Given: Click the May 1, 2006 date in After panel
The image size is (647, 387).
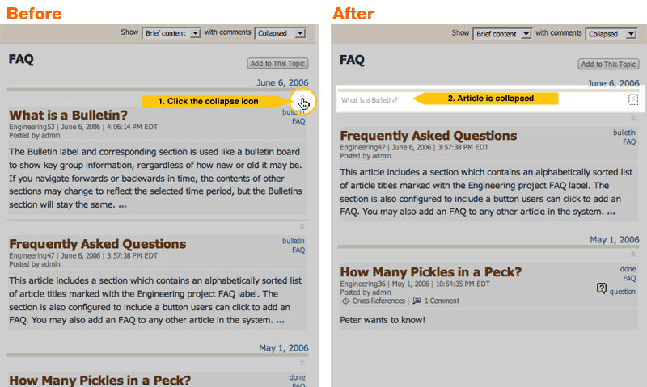Looking at the screenshot, I should (614, 240).
